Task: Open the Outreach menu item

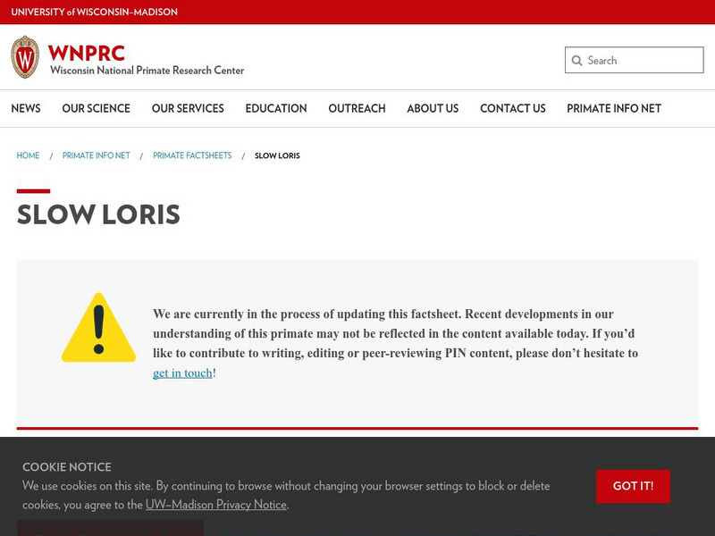Action: 357,108
